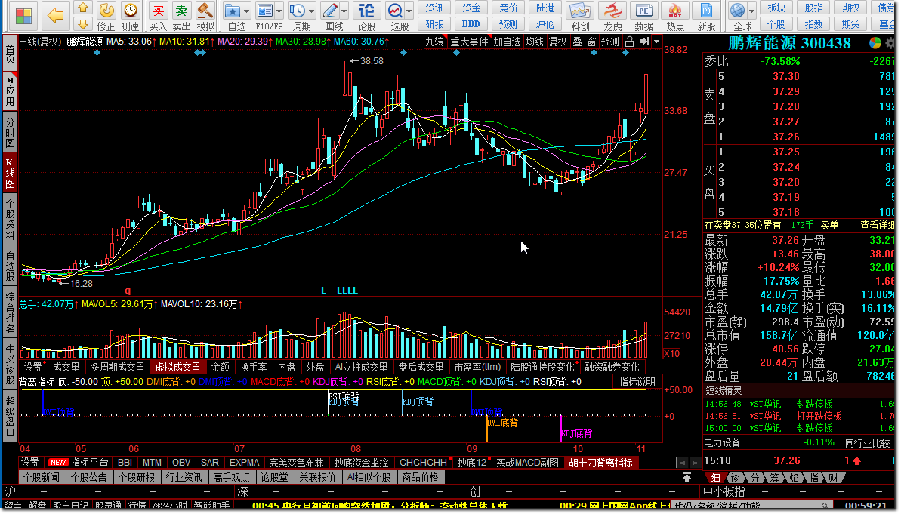Screen dimensions: 901x514
Task: Click the down arrow toolbar button
Action: click(83, 24)
